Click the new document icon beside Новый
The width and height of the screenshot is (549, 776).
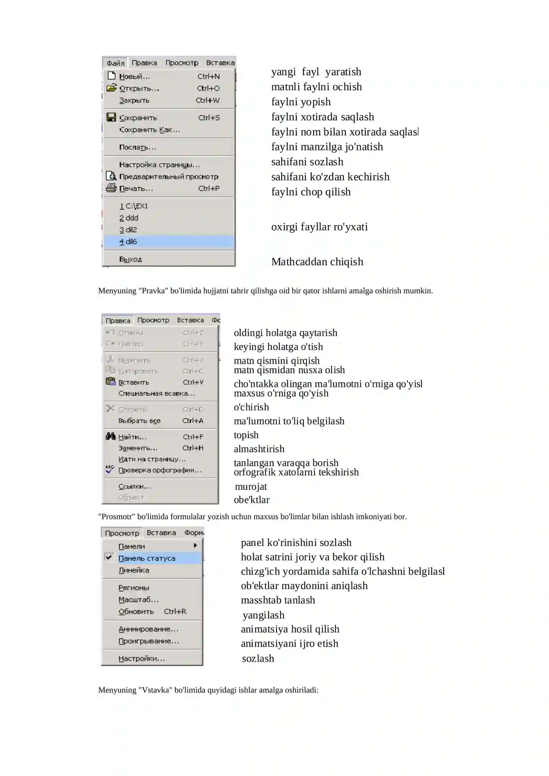pyautogui.click(x=112, y=75)
